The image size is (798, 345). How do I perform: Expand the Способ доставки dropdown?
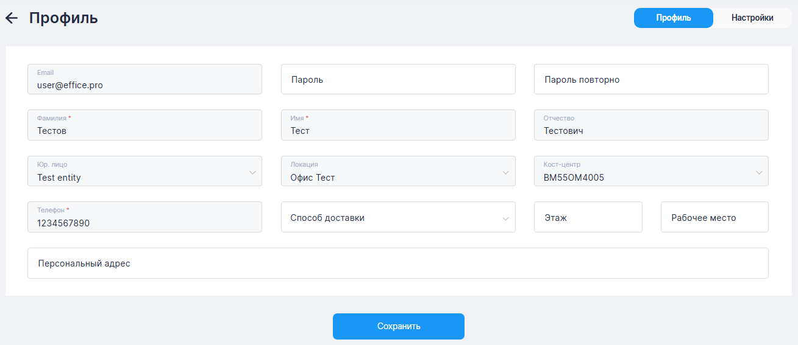[397, 217]
